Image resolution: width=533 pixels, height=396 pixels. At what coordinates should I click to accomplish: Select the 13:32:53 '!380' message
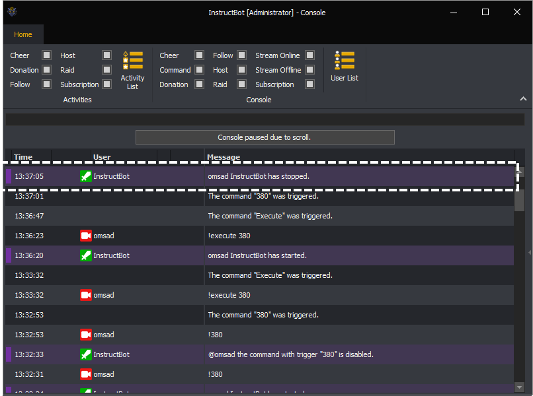215,335
